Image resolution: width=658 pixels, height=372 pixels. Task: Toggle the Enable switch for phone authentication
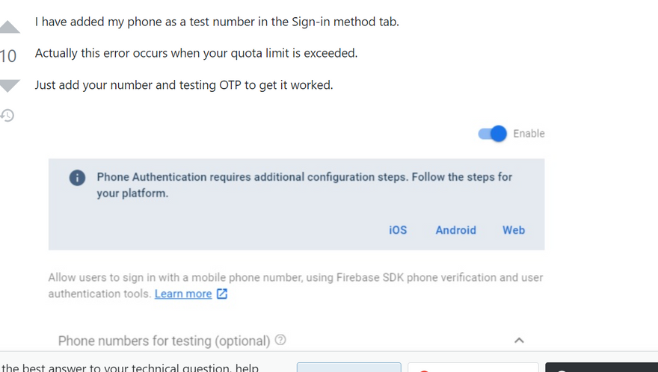coord(493,134)
